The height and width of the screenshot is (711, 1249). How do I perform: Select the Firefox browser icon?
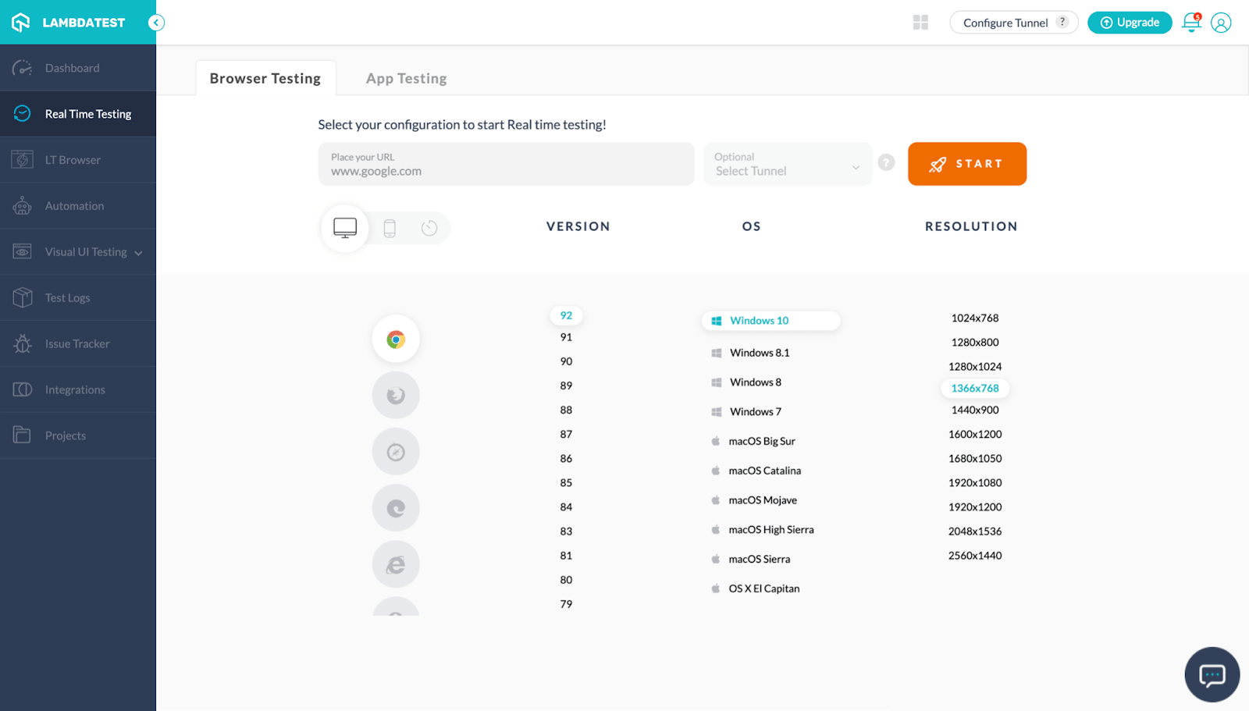396,396
